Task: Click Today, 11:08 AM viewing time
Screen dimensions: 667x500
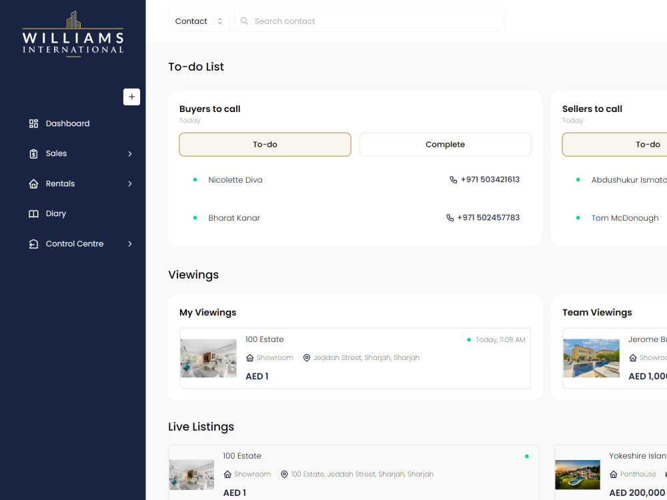Action: 500,340
